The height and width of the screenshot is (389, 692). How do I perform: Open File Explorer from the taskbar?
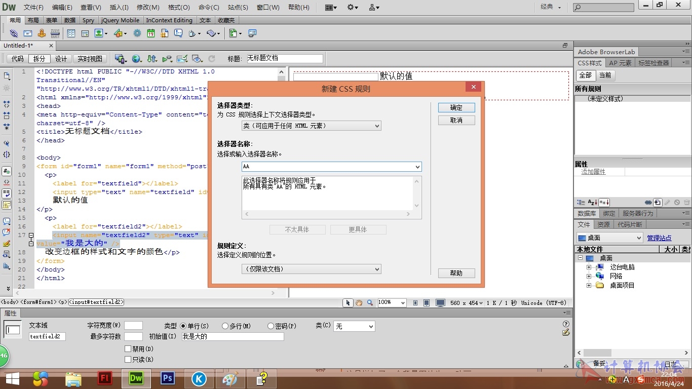73,378
